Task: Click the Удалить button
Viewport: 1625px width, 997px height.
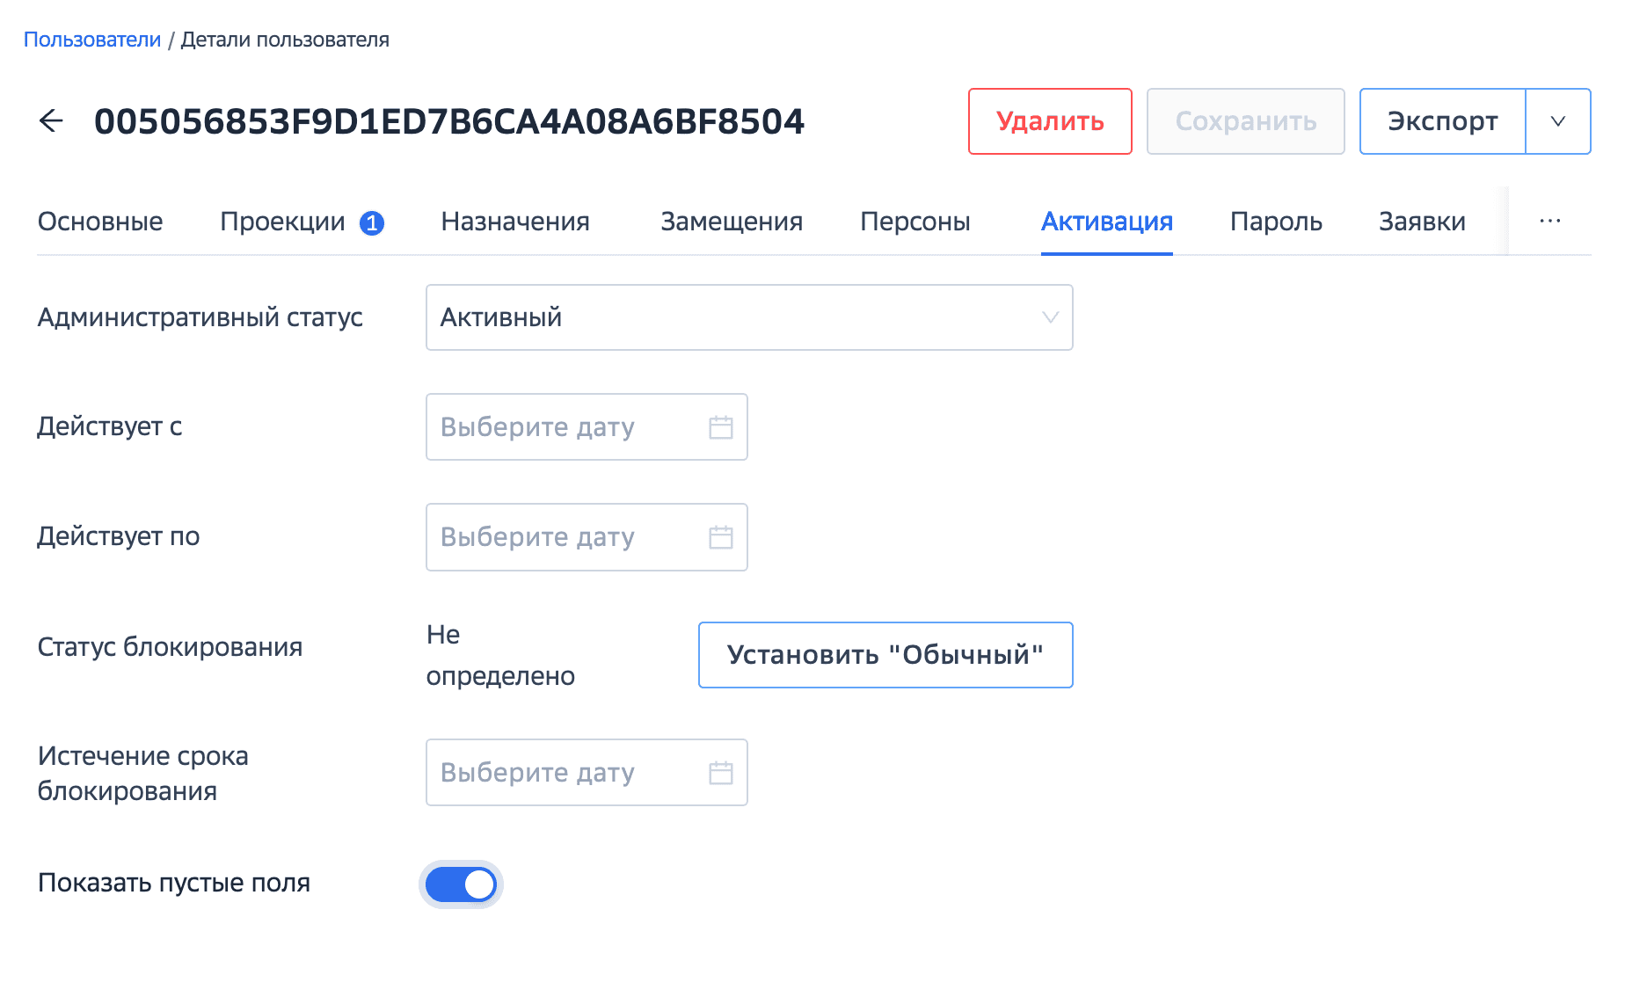Action: tap(1050, 121)
